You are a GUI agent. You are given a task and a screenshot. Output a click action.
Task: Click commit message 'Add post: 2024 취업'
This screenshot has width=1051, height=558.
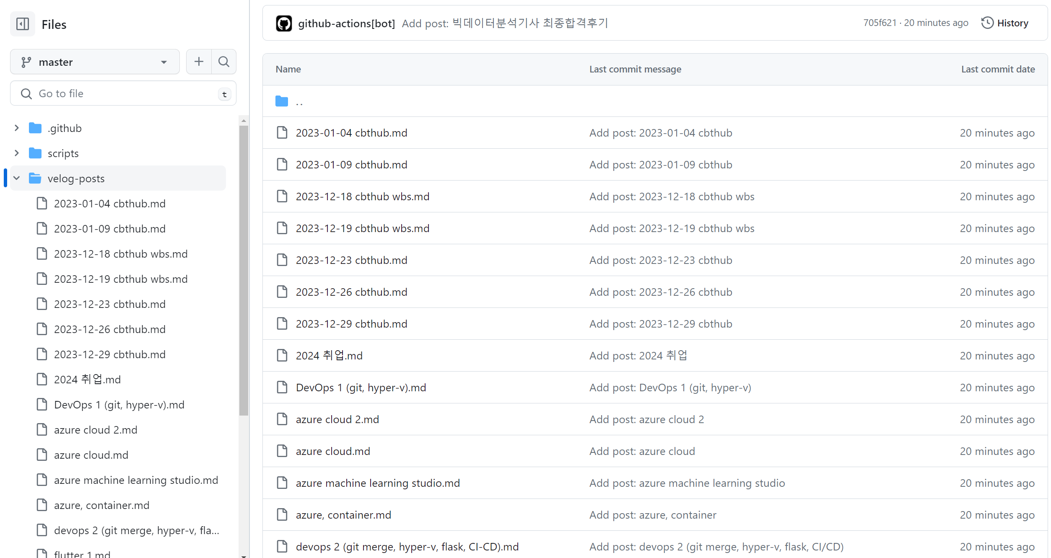point(638,356)
